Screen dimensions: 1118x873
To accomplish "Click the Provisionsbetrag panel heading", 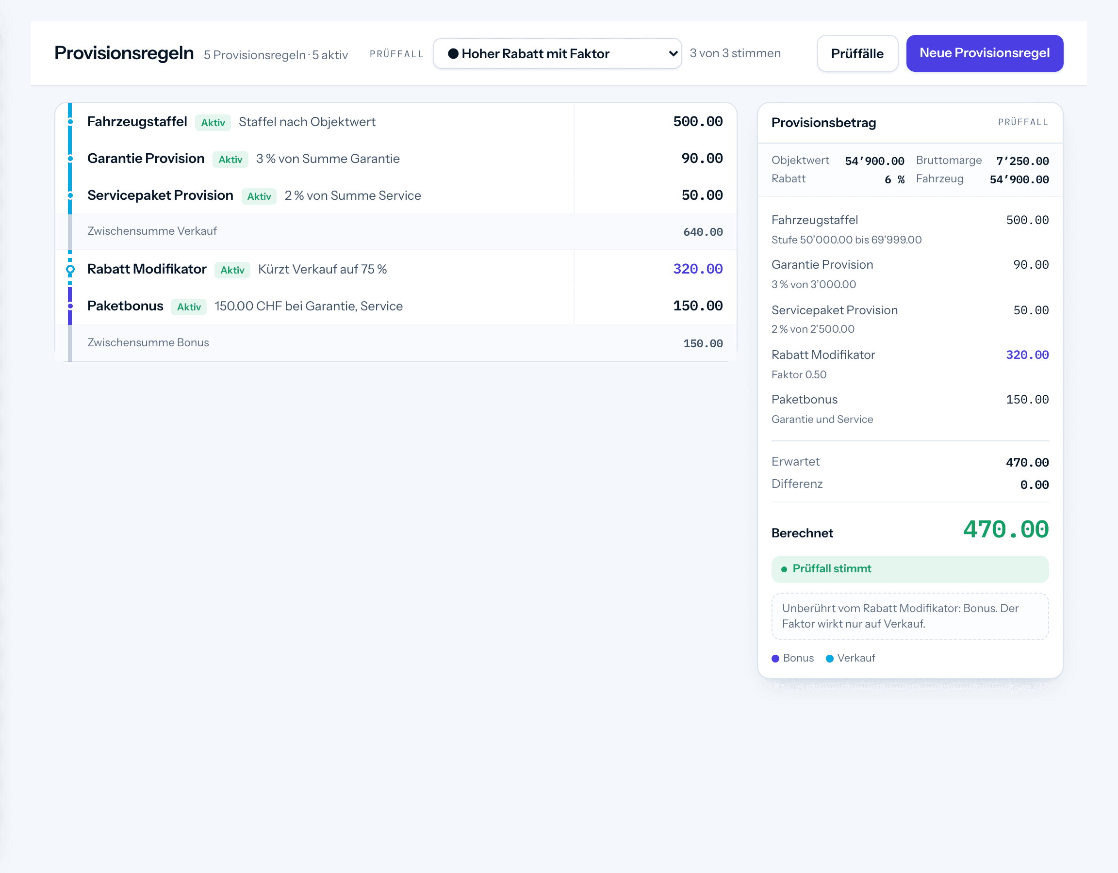I will (823, 123).
